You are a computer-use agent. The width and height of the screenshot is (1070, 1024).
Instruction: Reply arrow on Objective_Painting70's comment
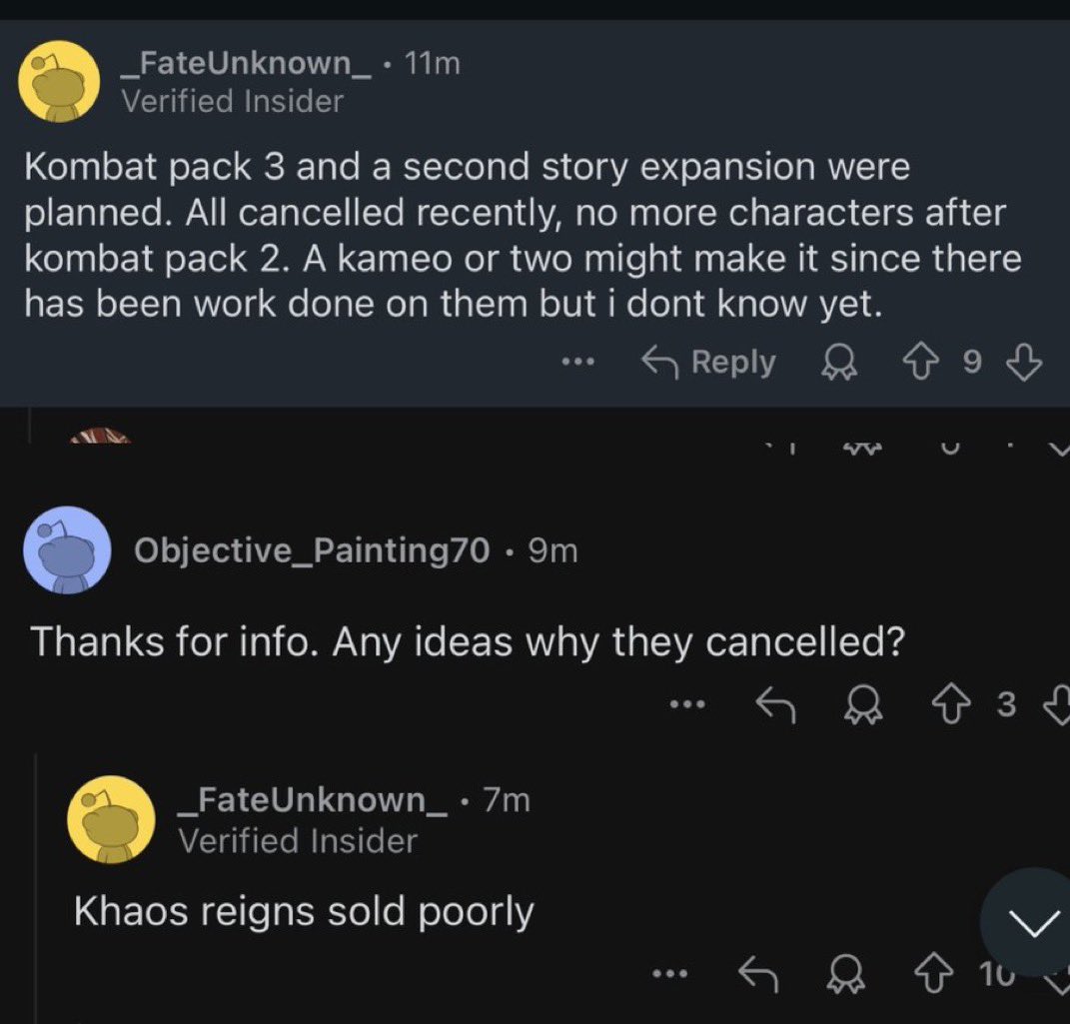pyautogui.click(x=776, y=704)
